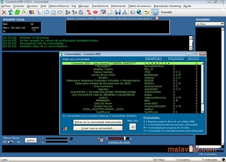The height and width of the screenshot is (162, 226).
Task: Click the right arrow of volume slider
Action: coord(131,139)
